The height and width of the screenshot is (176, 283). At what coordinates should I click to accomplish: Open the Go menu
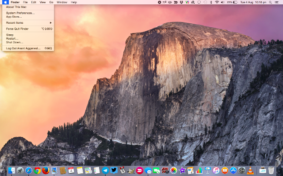(51, 2)
